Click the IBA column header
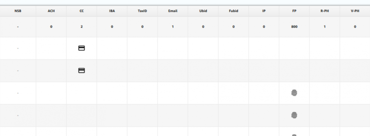 coord(112,11)
